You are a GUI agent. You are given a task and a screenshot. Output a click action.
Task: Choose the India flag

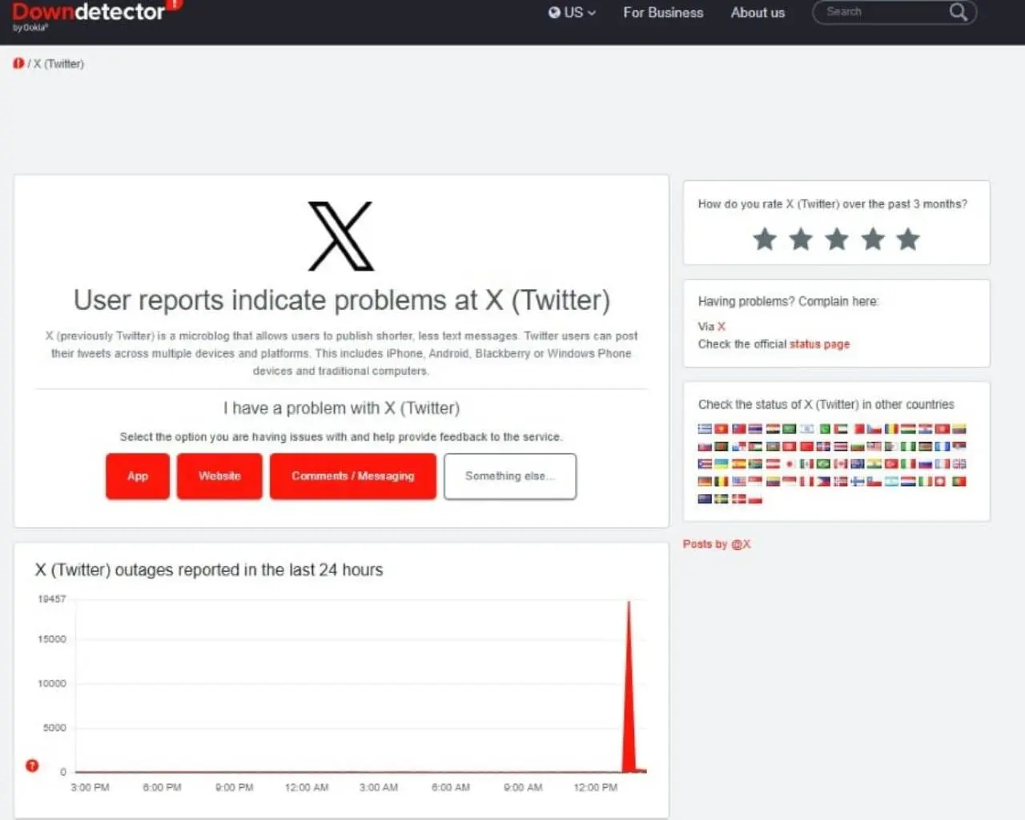click(x=874, y=464)
